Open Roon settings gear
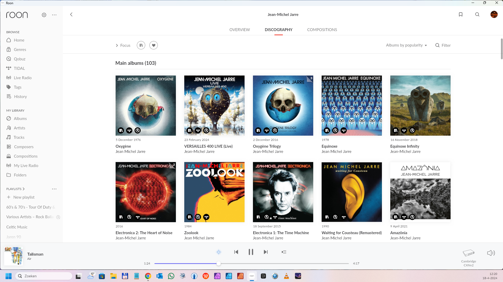The width and height of the screenshot is (503, 282). (44, 15)
